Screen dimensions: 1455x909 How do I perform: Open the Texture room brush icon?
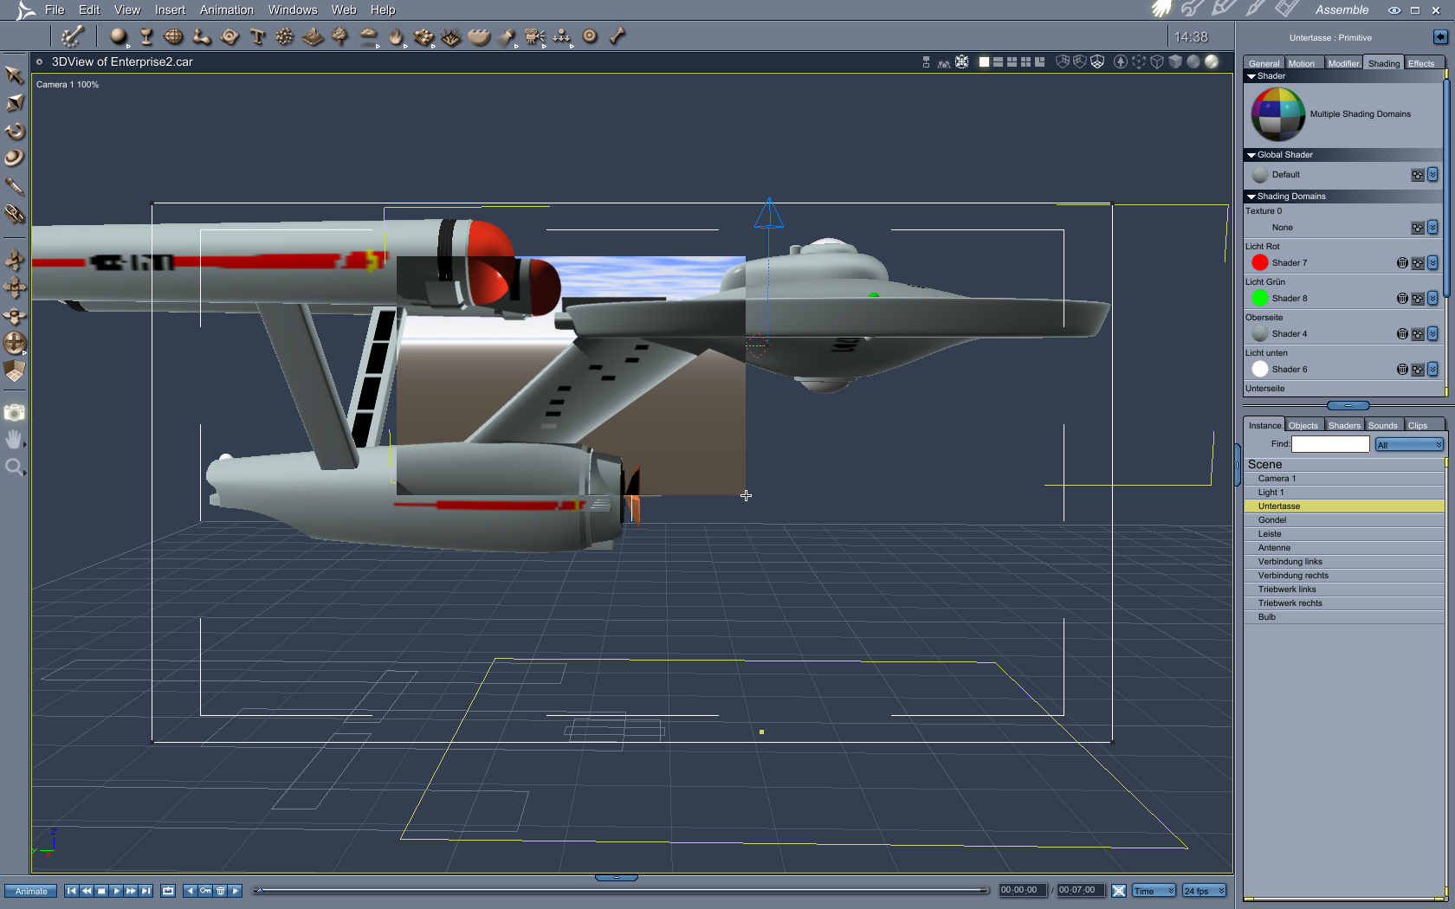click(1255, 9)
